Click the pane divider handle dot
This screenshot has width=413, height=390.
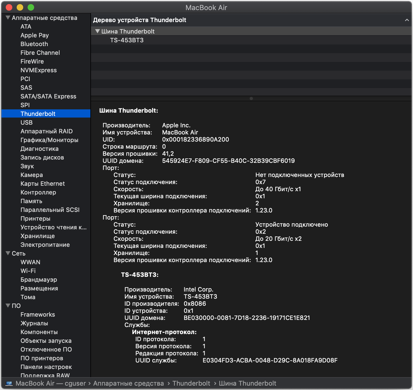tap(251, 98)
